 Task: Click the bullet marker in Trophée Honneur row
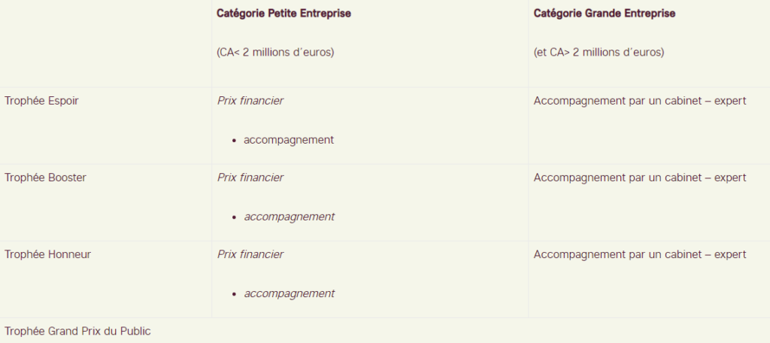coord(235,294)
